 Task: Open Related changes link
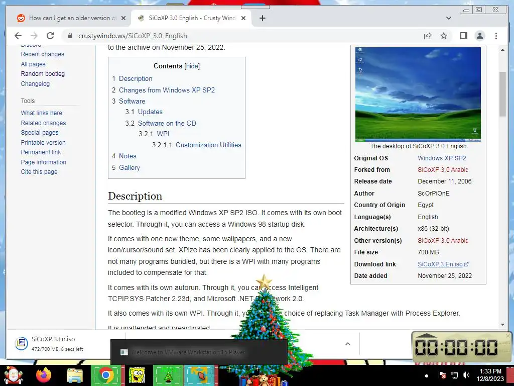tap(43, 123)
